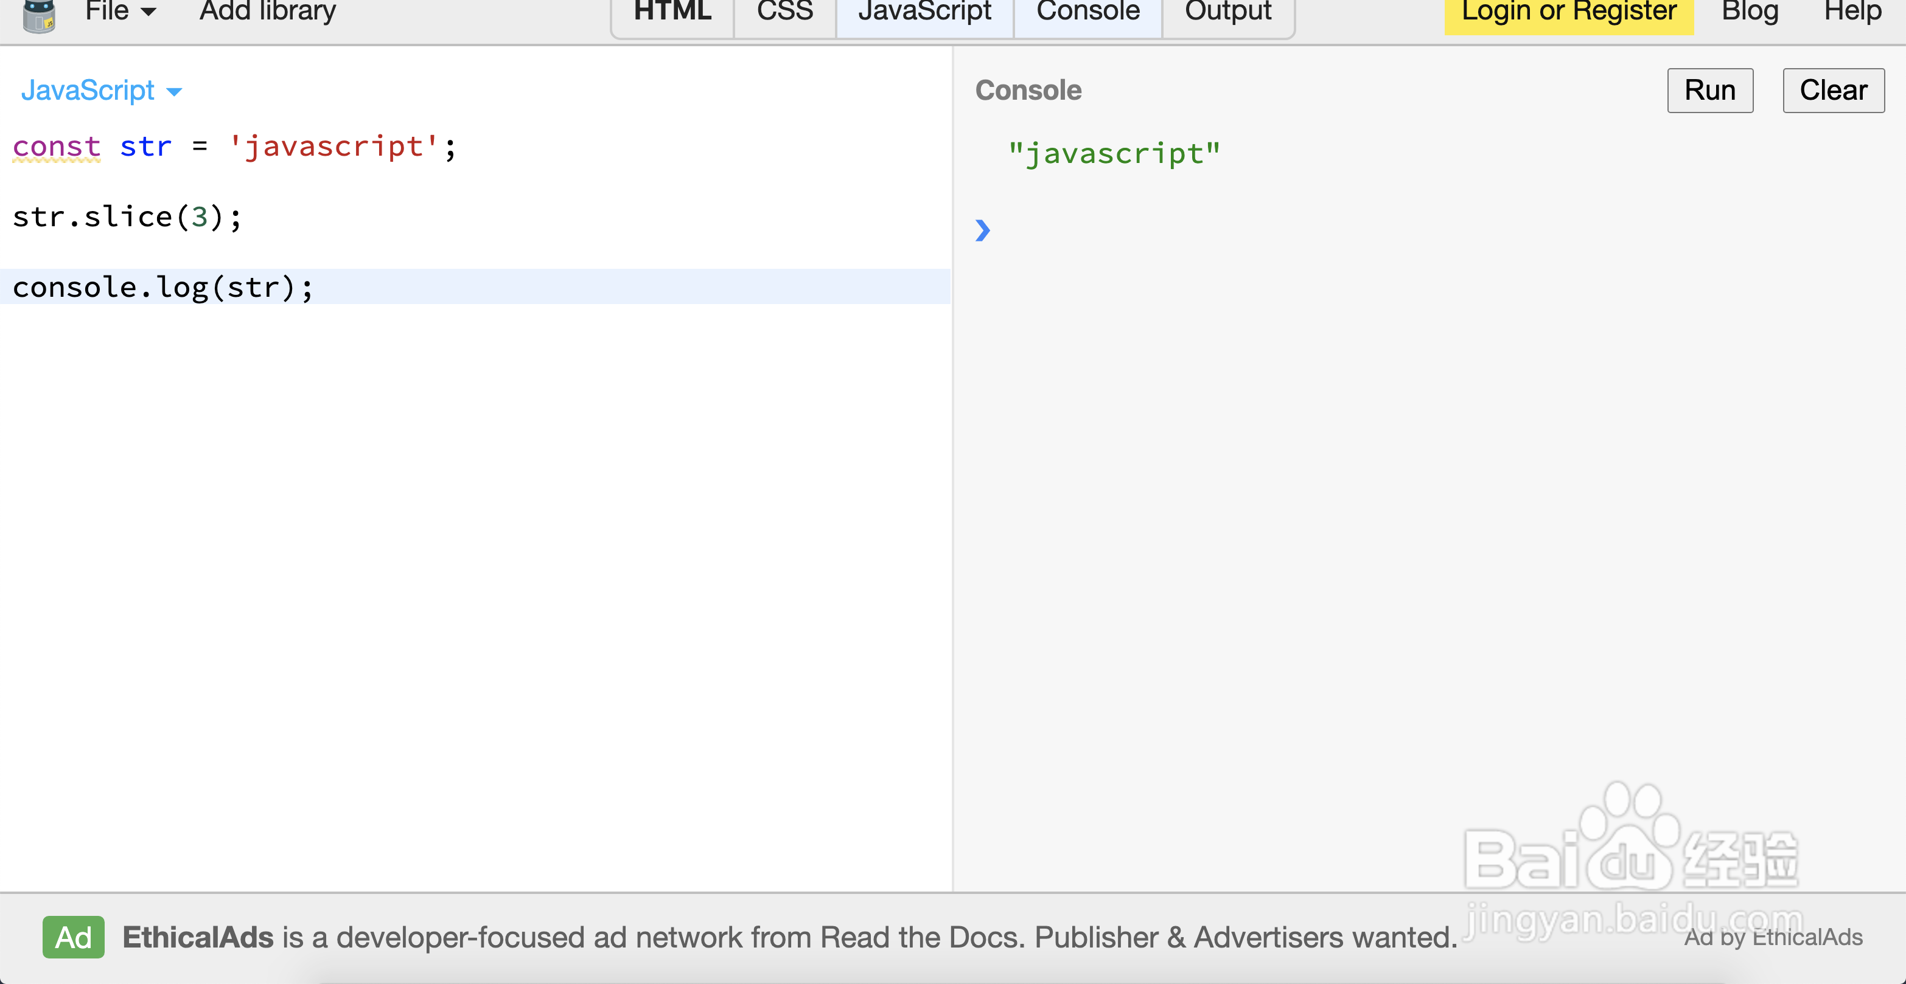Open the Add library menu

267,11
